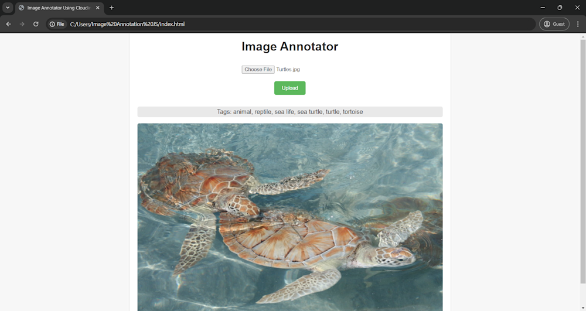This screenshot has height=311, width=586.
Task: Open the browser three-dot menu
Action: [578, 24]
